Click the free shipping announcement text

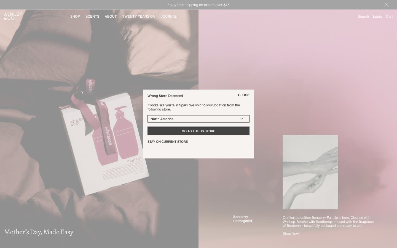198,5
